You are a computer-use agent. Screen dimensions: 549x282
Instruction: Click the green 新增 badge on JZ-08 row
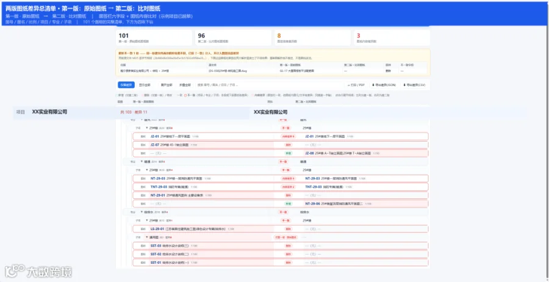(x=288, y=153)
